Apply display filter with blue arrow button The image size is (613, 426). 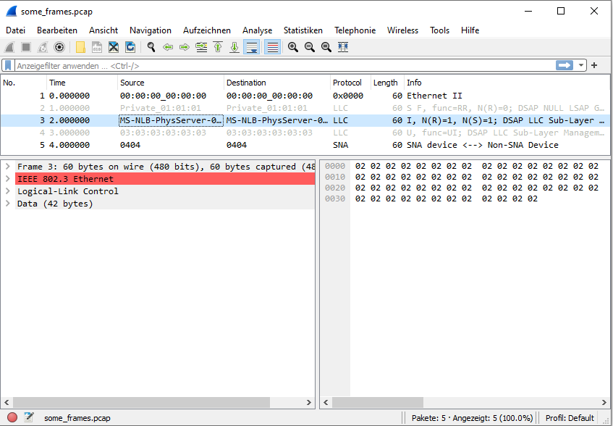coord(564,65)
